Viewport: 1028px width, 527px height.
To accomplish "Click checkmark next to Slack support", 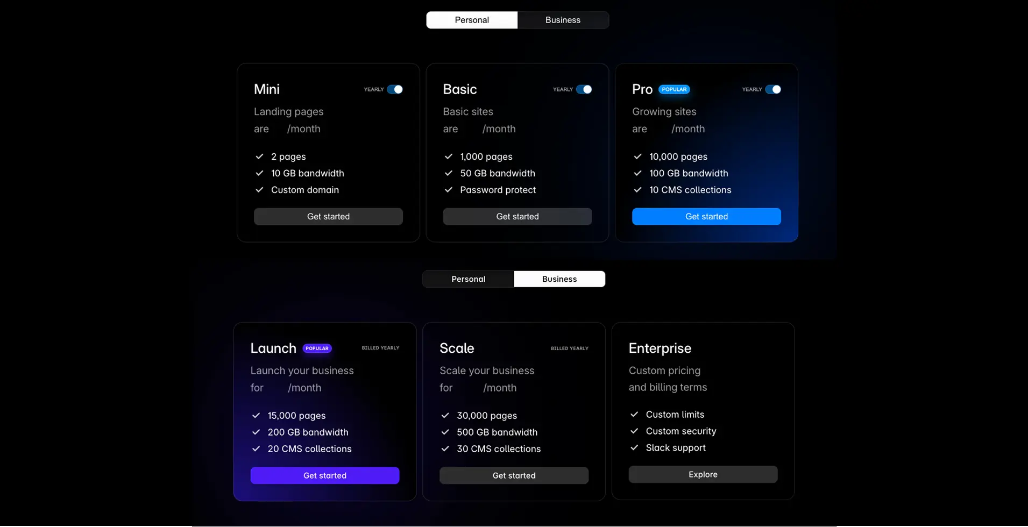I will (634, 448).
